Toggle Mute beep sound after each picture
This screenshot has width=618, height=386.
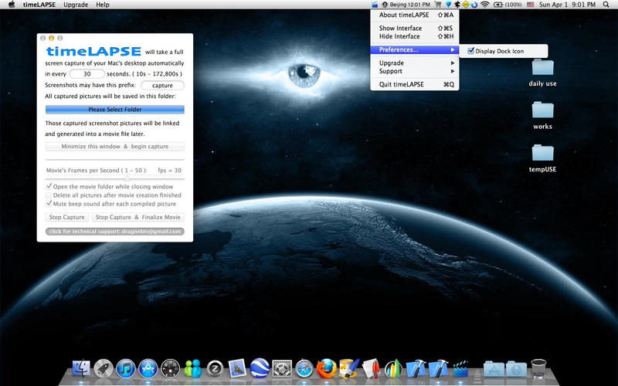point(49,204)
